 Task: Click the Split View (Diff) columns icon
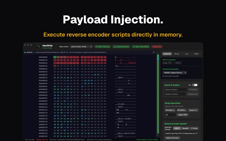(134, 47)
